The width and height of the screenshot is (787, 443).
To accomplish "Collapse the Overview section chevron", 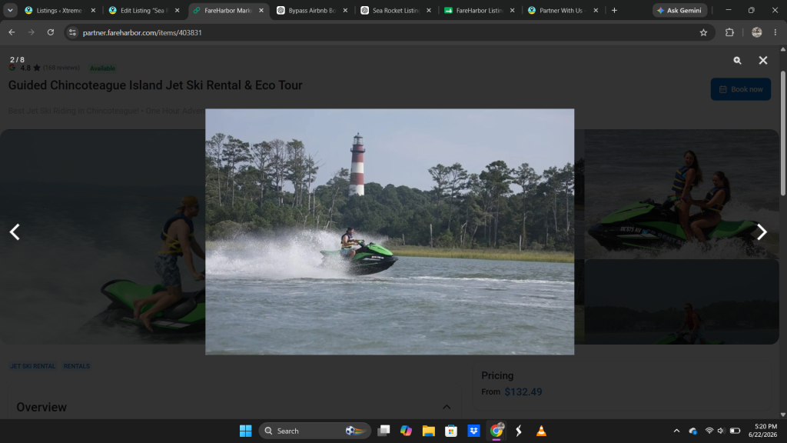I will pyautogui.click(x=447, y=407).
